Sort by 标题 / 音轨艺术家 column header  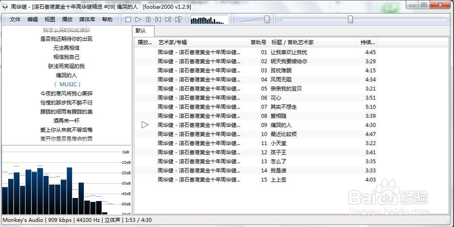(x=312, y=42)
